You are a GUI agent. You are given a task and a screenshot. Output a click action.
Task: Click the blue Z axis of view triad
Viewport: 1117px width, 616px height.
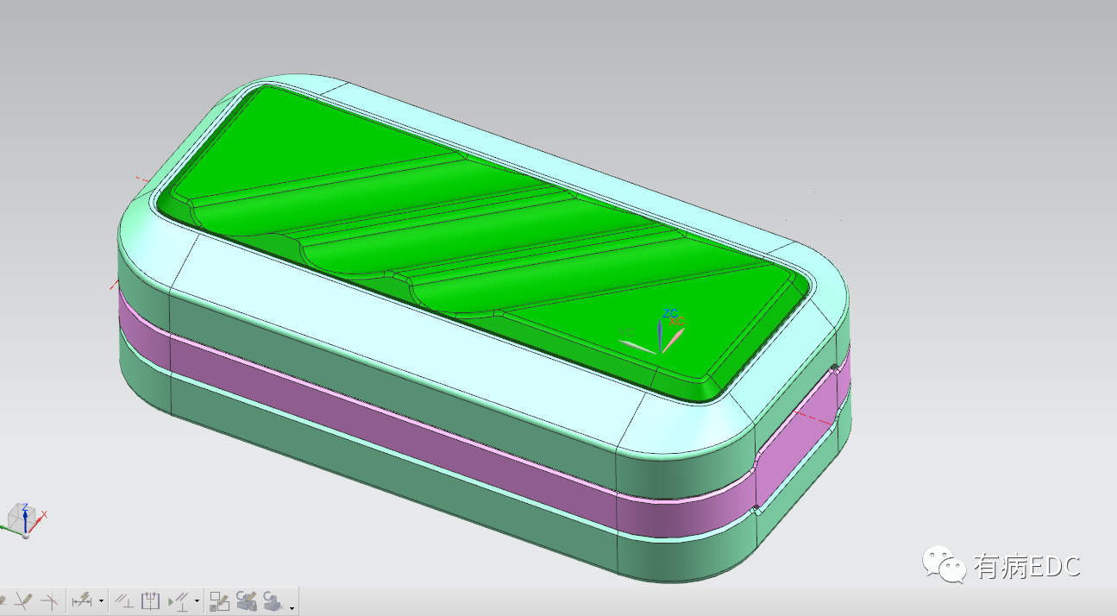click(x=26, y=514)
